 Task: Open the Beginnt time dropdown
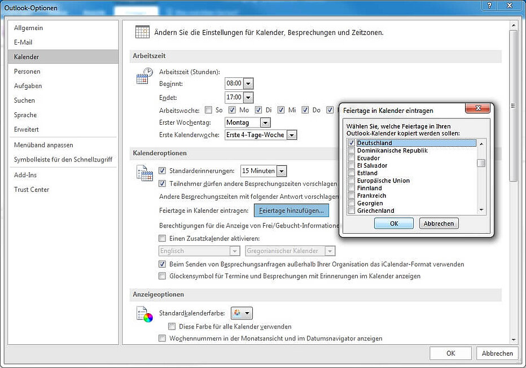coord(248,83)
